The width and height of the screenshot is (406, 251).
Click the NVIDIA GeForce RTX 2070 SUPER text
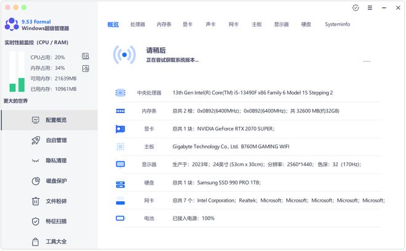coord(223,129)
